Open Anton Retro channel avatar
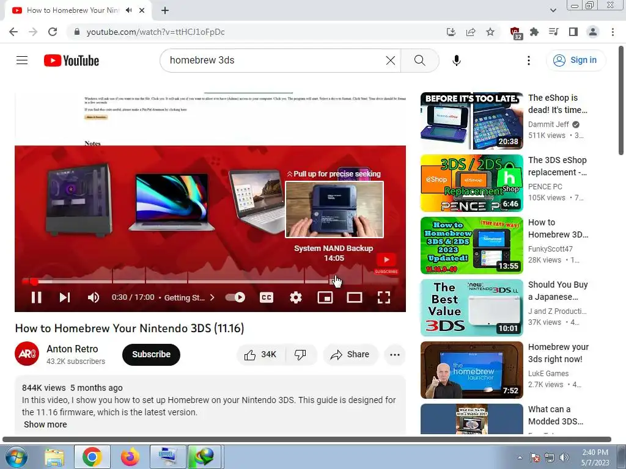 click(x=27, y=354)
